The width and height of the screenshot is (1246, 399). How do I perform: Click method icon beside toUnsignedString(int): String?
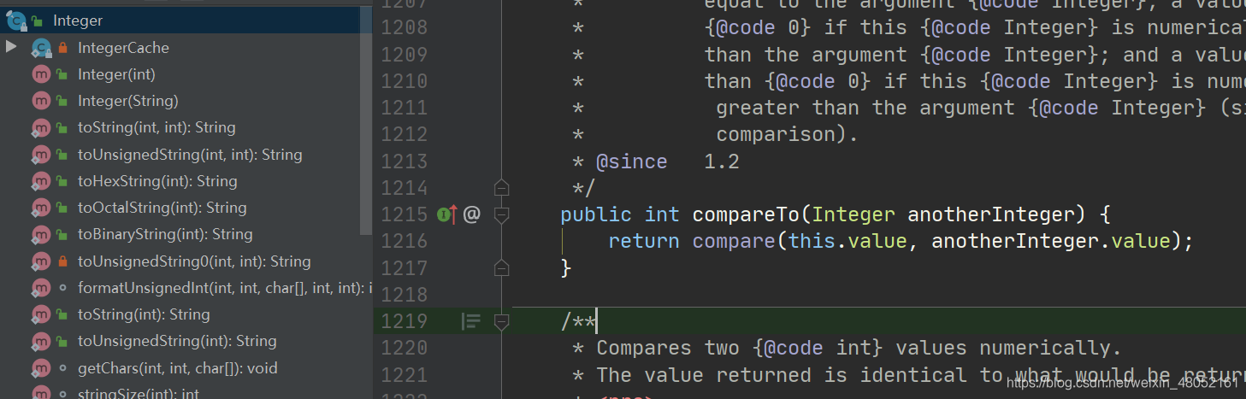[x=40, y=341]
